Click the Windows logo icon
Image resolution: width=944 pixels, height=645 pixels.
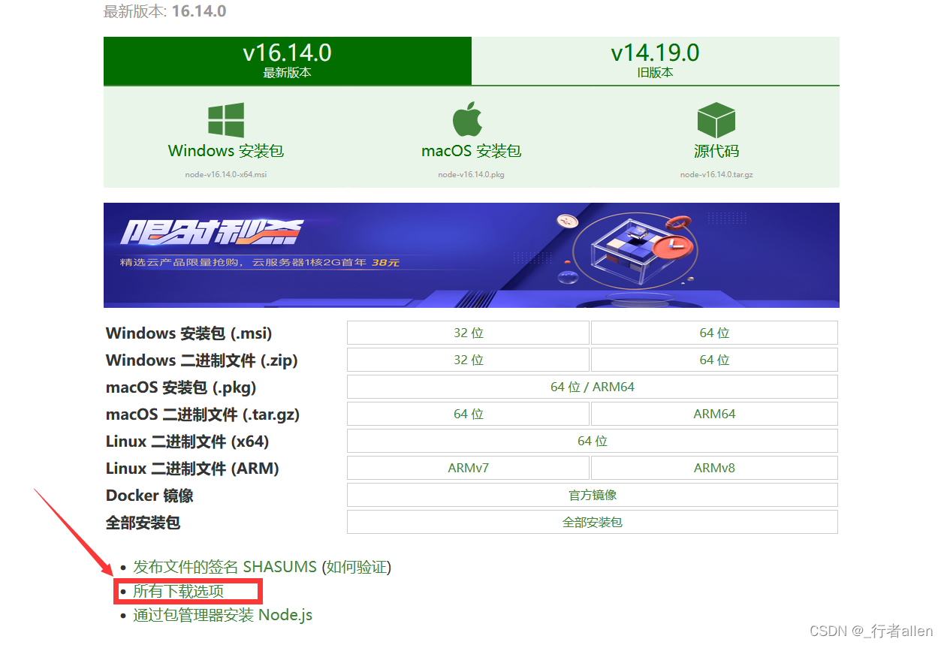[x=226, y=120]
